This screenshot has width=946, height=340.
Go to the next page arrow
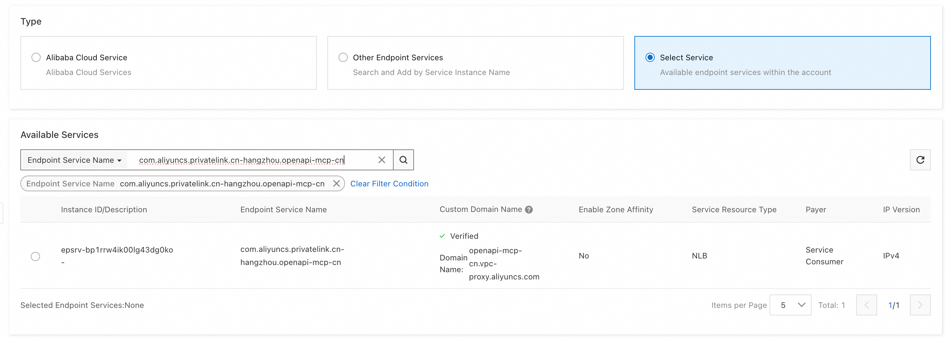point(920,305)
